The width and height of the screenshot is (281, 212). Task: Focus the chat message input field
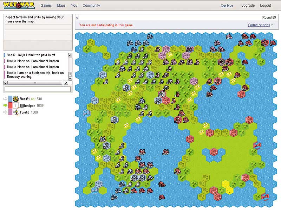pos(38,89)
